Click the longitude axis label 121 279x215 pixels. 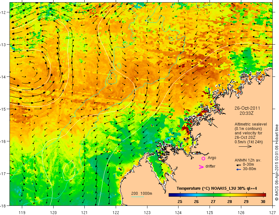pos(85,212)
